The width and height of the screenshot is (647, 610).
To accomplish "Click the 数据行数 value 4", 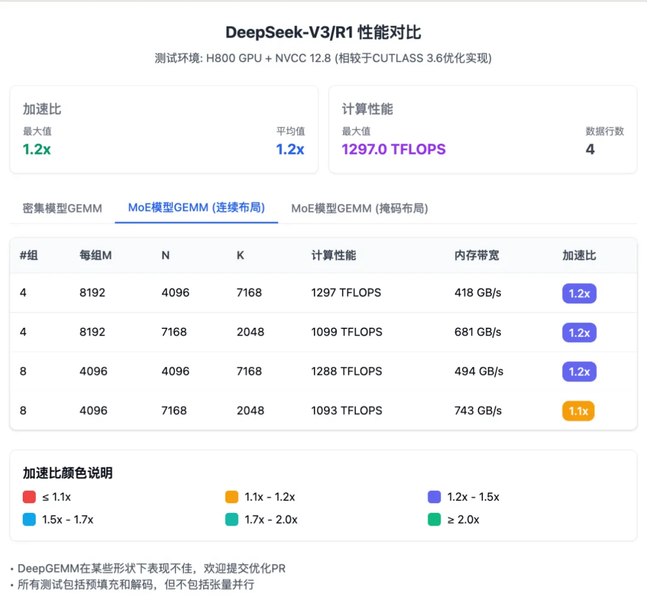I will click(x=591, y=149).
